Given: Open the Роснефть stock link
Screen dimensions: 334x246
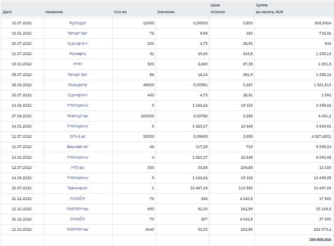Looking at the screenshot, I should click(77, 54).
